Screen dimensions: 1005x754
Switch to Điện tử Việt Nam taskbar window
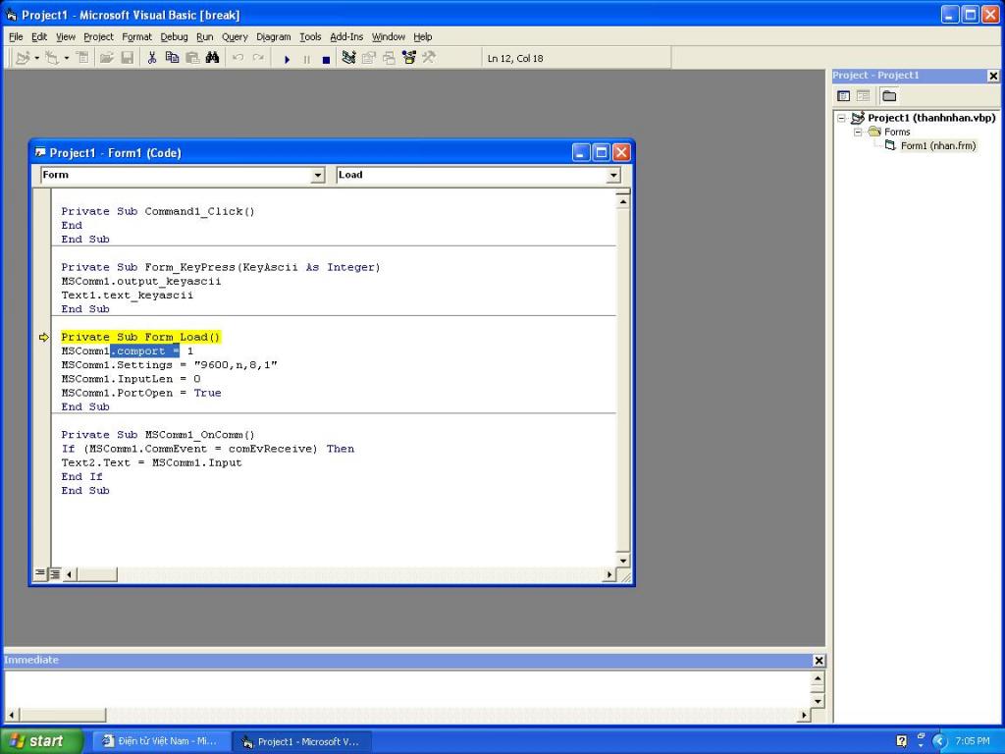coord(160,741)
